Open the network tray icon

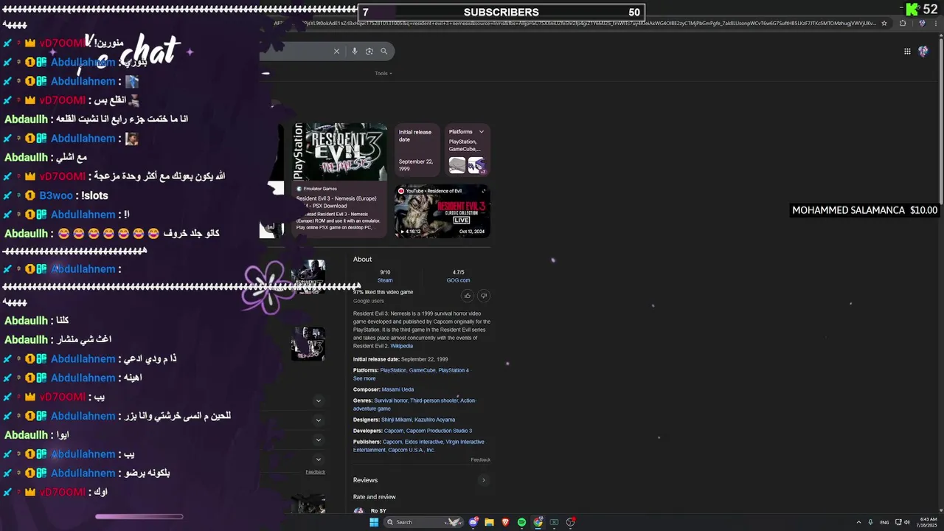click(898, 522)
